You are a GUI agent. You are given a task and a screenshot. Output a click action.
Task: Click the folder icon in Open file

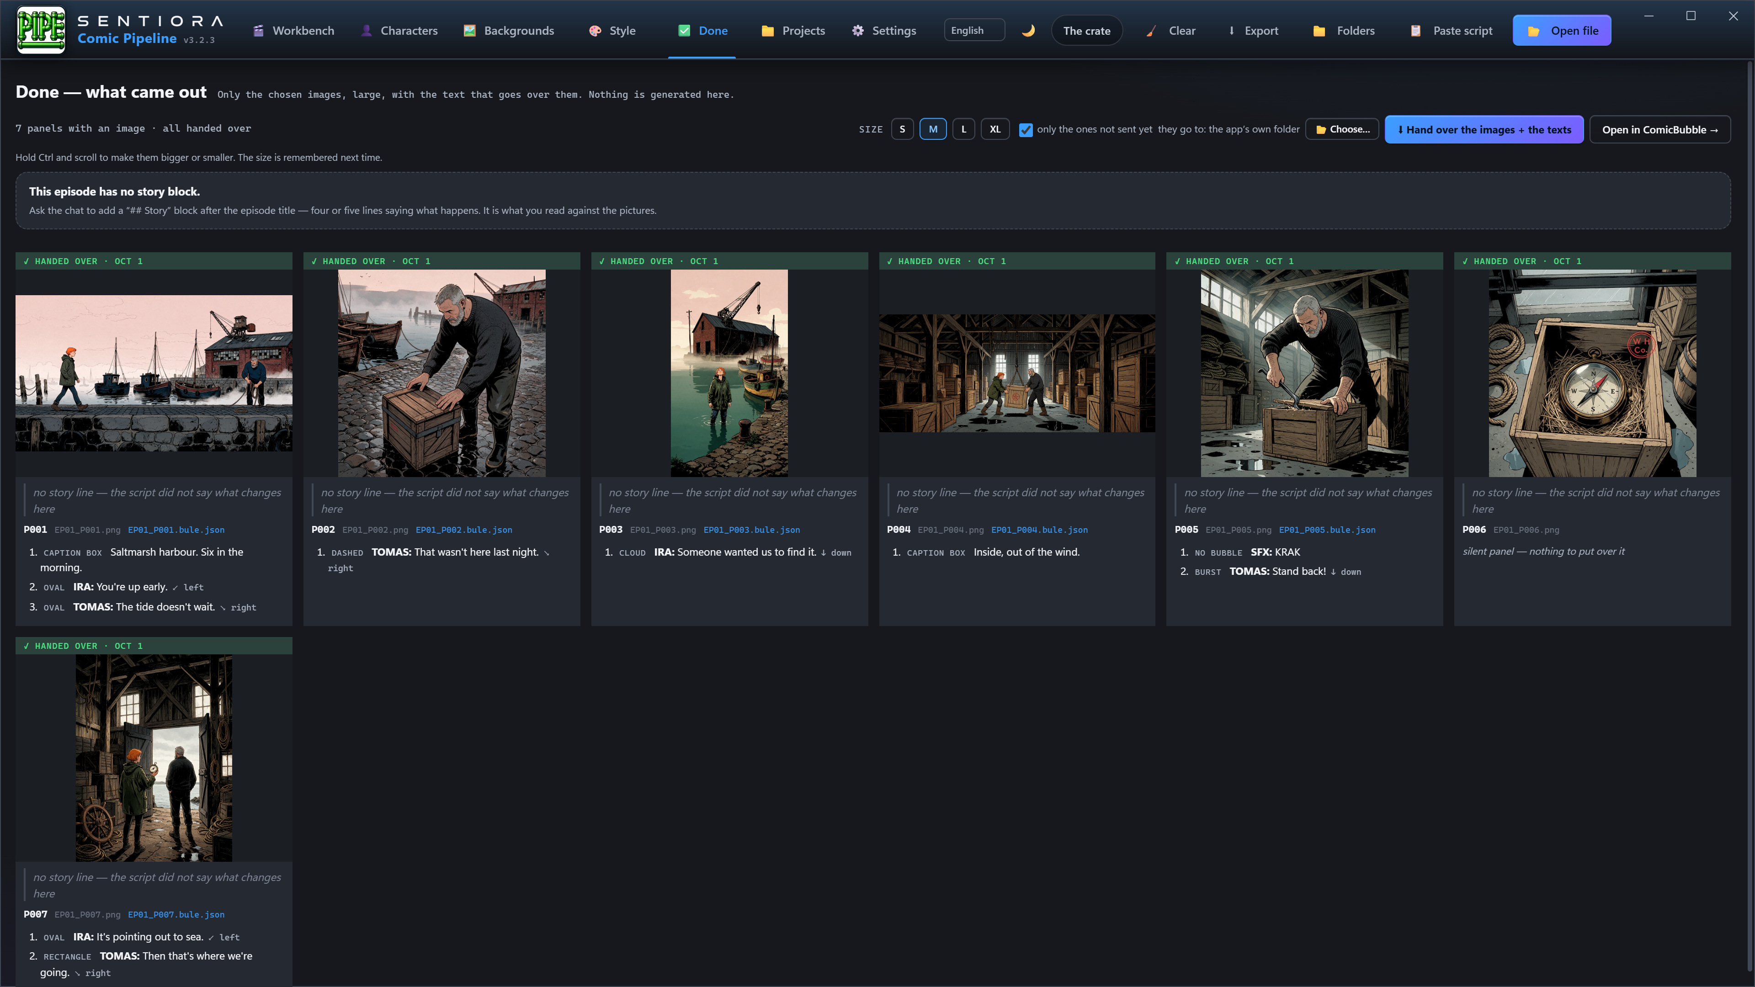click(1534, 31)
